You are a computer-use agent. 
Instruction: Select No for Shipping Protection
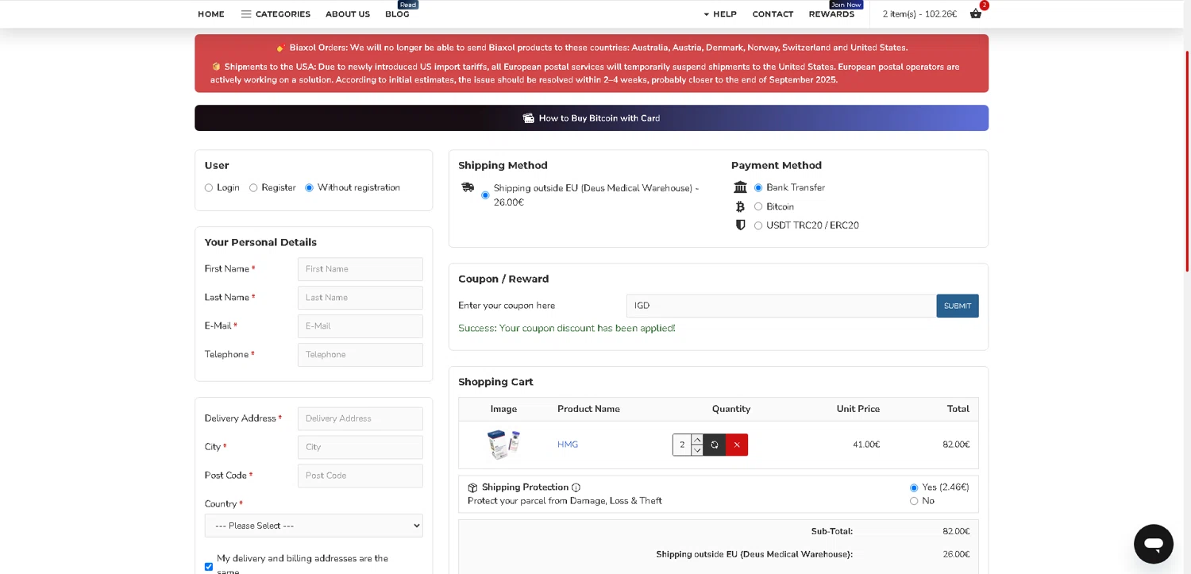(914, 501)
